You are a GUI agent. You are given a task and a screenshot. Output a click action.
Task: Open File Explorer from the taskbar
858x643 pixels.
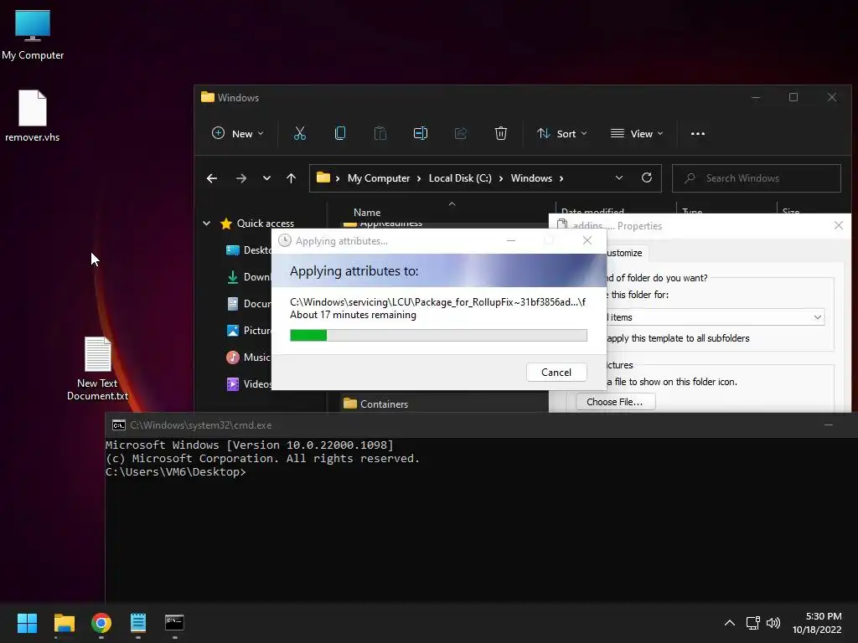(x=64, y=623)
